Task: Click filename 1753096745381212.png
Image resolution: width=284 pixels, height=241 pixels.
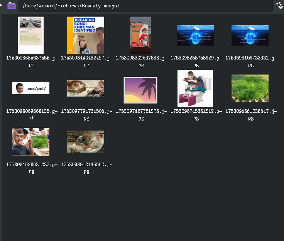Action: [x=196, y=114]
